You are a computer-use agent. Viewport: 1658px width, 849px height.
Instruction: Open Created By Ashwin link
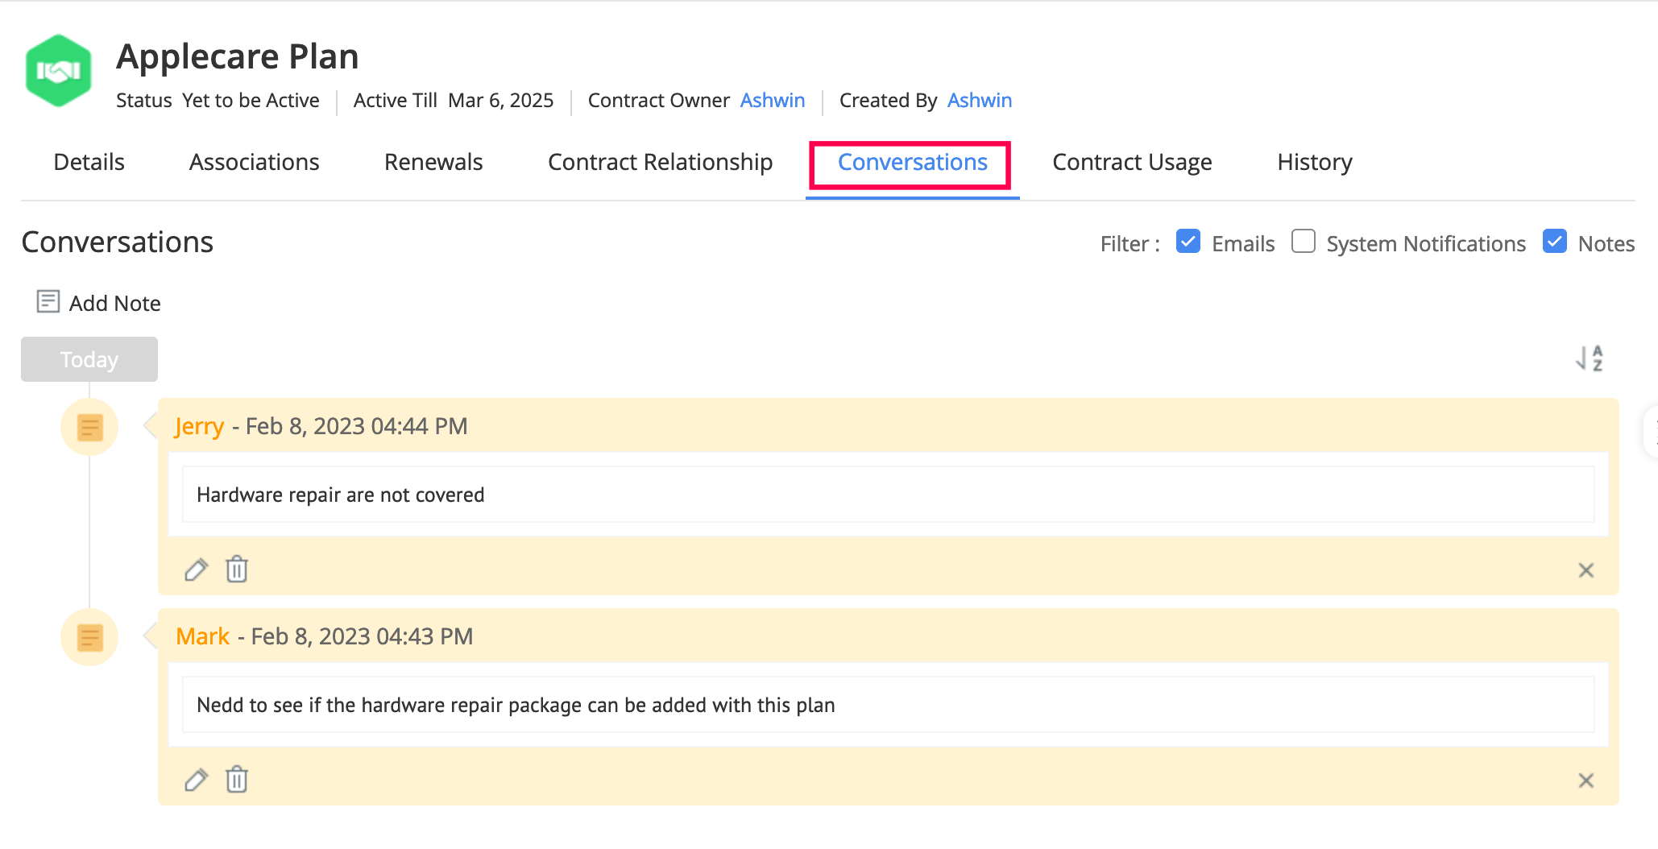979,100
